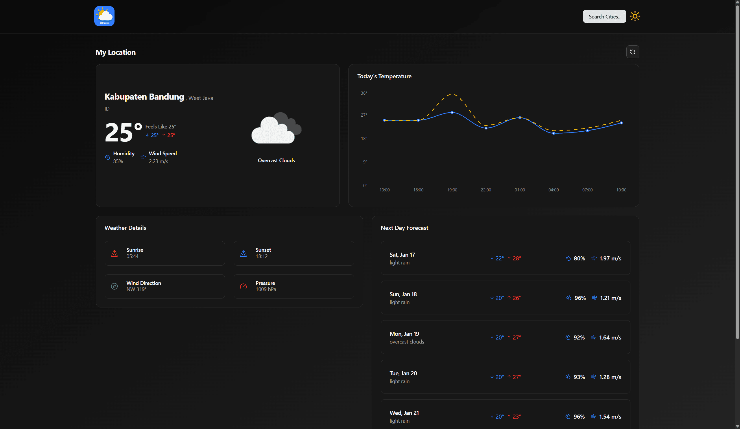The width and height of the screenshot is (740, 429).
Task: Click the Pressure 1009 hPa card
Action: (294, 286)
